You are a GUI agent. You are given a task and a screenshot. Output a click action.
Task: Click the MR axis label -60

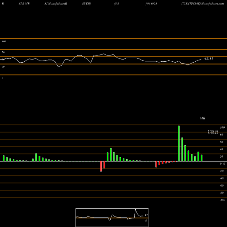[222, 186]
